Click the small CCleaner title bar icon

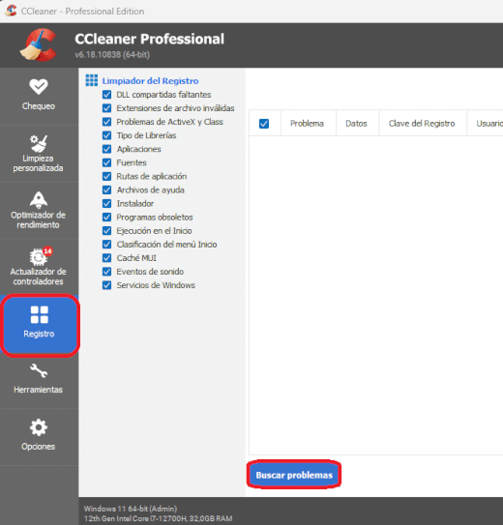click(11, 11)
